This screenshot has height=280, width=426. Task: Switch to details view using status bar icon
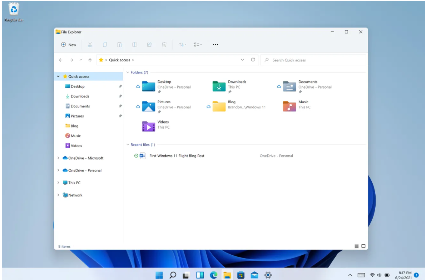point(356,246)
